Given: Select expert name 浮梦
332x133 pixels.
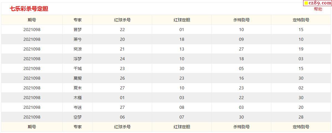Looking at the screenshot, I should 78,59.
